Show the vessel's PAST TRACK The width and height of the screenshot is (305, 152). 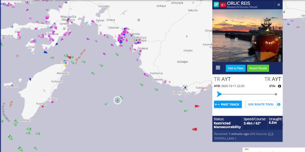pos(228,104)
